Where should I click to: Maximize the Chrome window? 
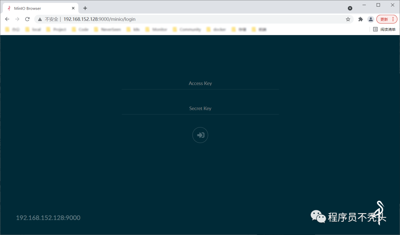[x=378, y=5]
